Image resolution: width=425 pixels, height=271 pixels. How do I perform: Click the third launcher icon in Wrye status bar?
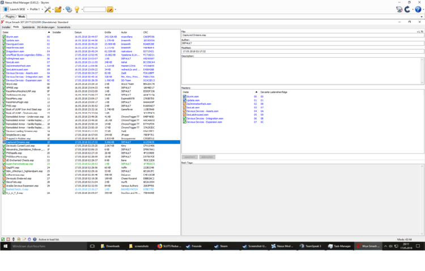pos(14,239)
